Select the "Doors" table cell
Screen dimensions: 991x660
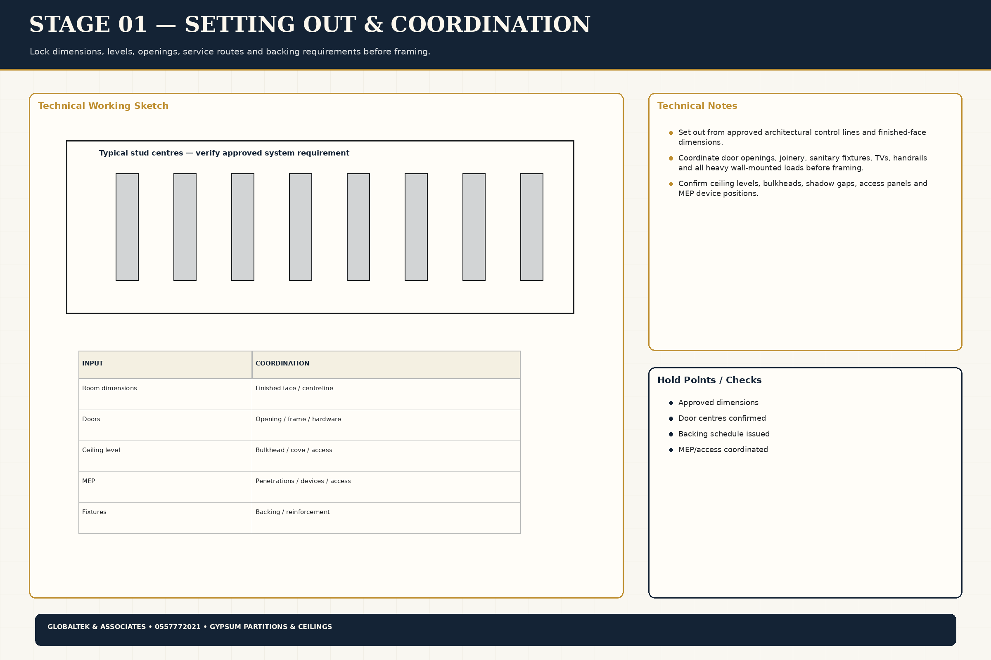165,425
